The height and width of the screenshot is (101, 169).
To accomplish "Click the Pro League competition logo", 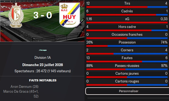I will (x=43, y=50).
